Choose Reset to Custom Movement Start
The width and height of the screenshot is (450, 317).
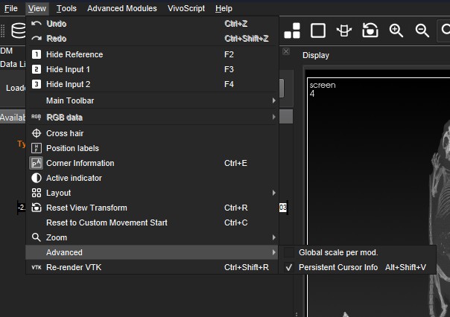(107, 222)
